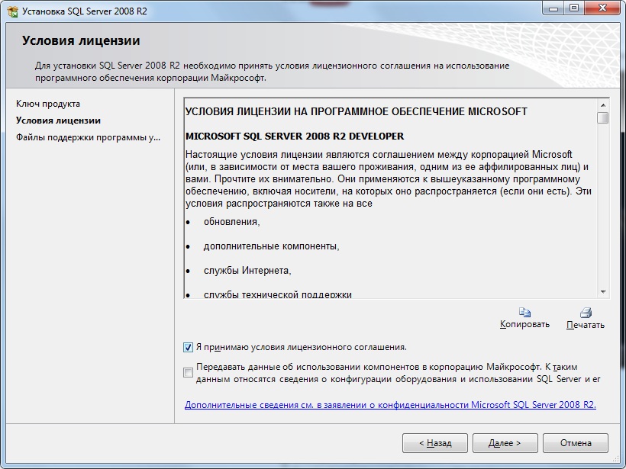Viewport: 626px width, 469px height.
Task: Maximize the setup window
Action: (x=574, y=8)
